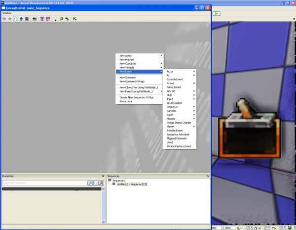
Task: Click the Back navigation arrow in Kismet toolbar
Action: [x=4, y=19]
